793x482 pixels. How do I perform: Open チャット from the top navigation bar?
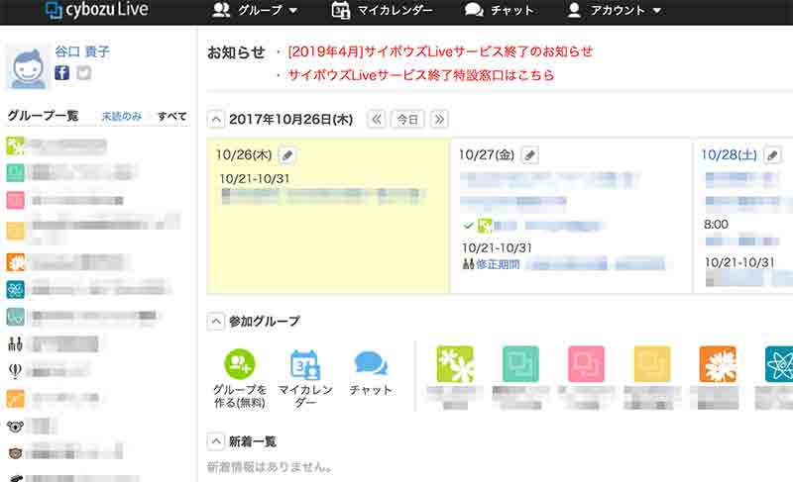coord(500,11)
